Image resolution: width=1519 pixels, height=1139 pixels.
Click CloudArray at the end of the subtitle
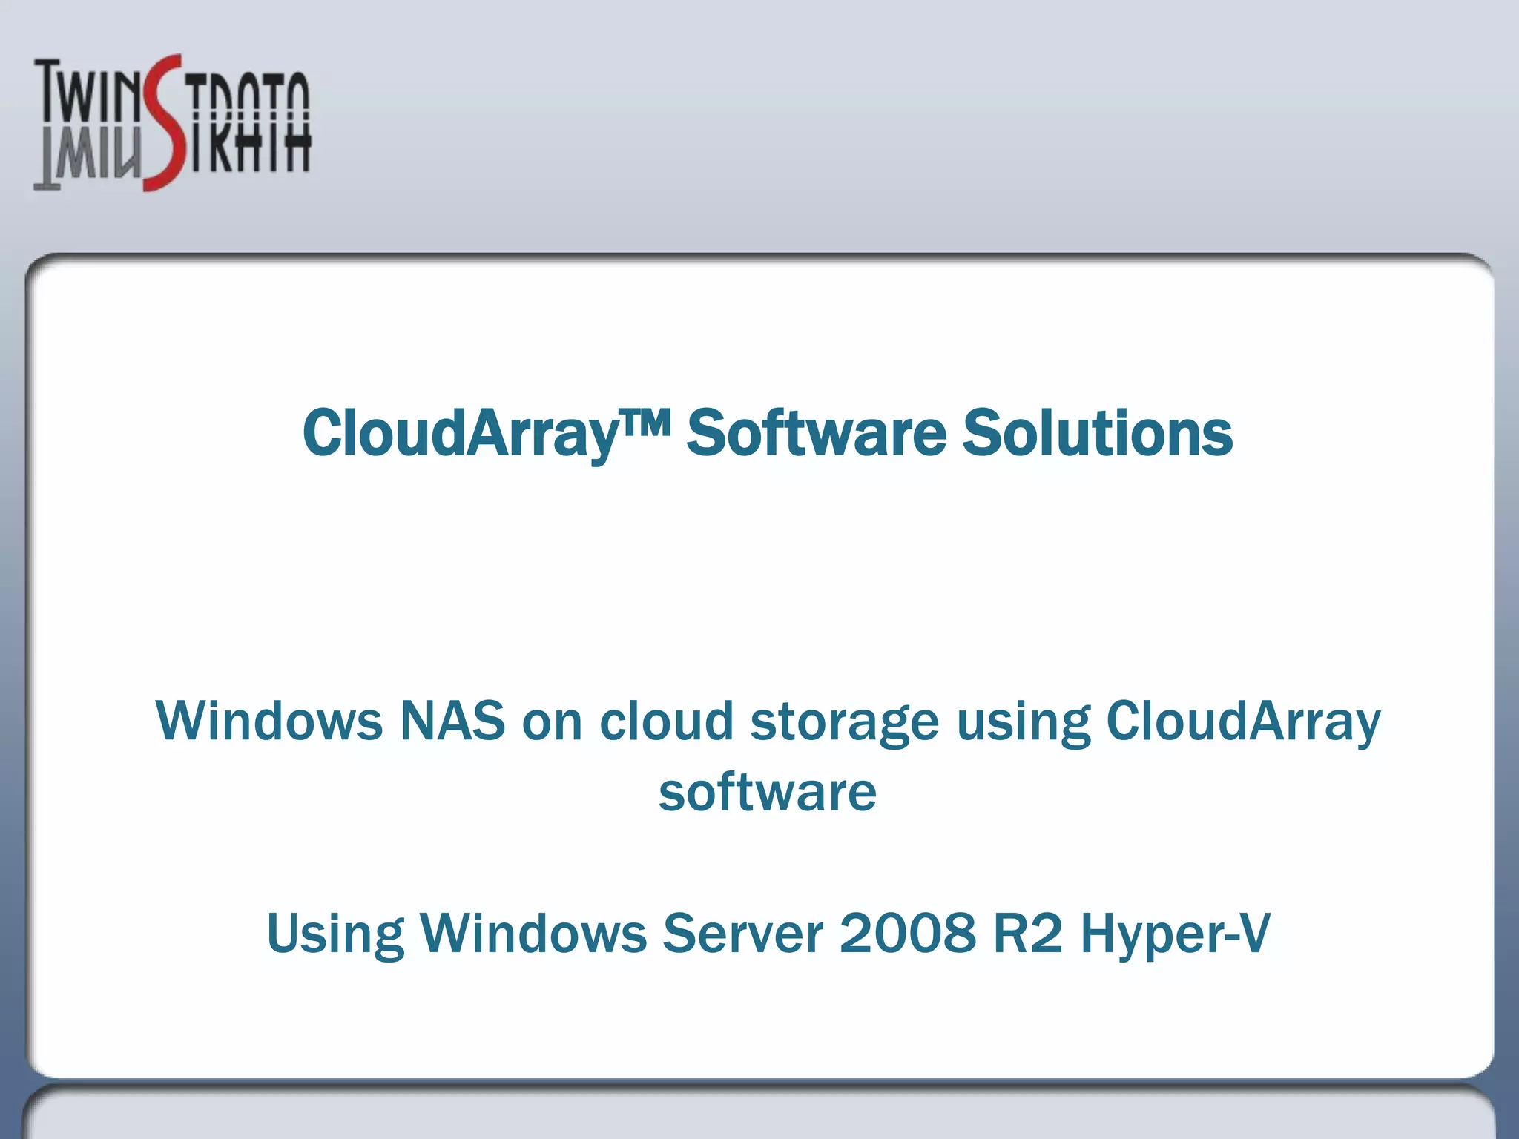tap(1243, 721)
